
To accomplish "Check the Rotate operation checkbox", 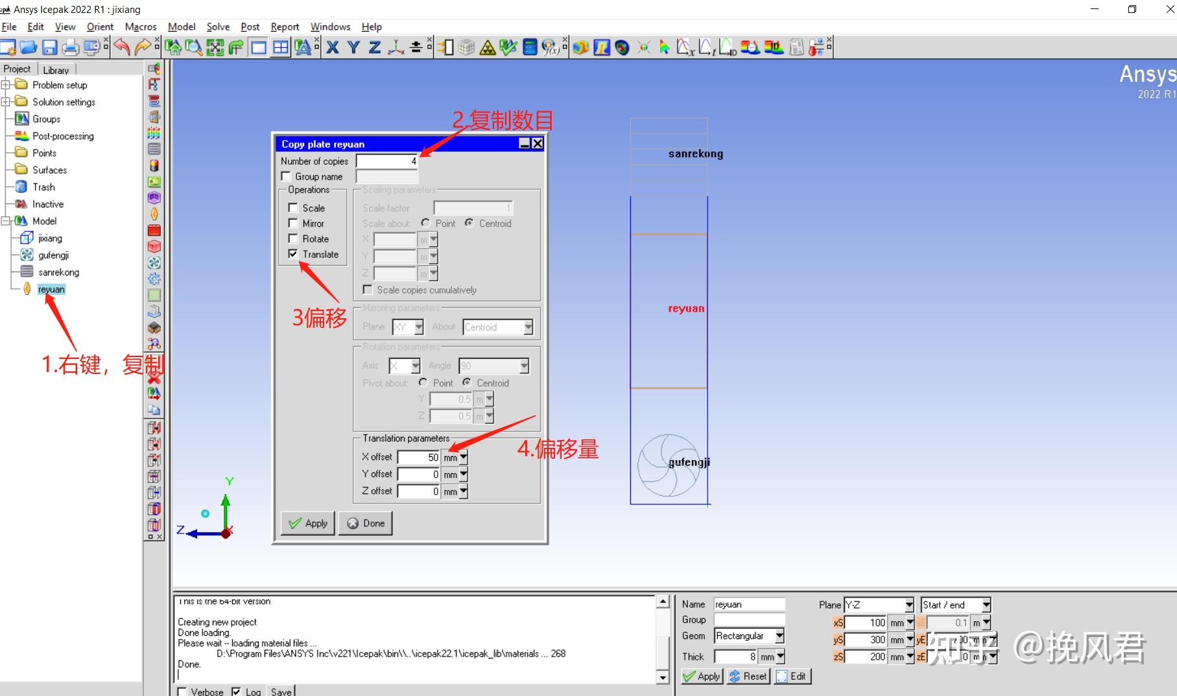I will (x=293, y=238).
